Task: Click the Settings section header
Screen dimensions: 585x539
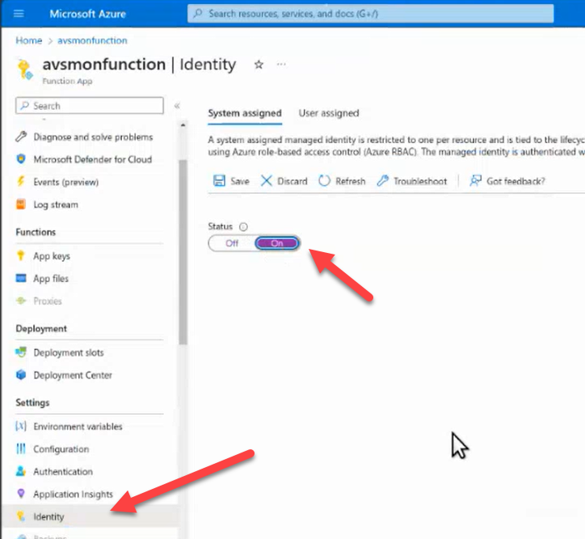Action: point(32,402)
